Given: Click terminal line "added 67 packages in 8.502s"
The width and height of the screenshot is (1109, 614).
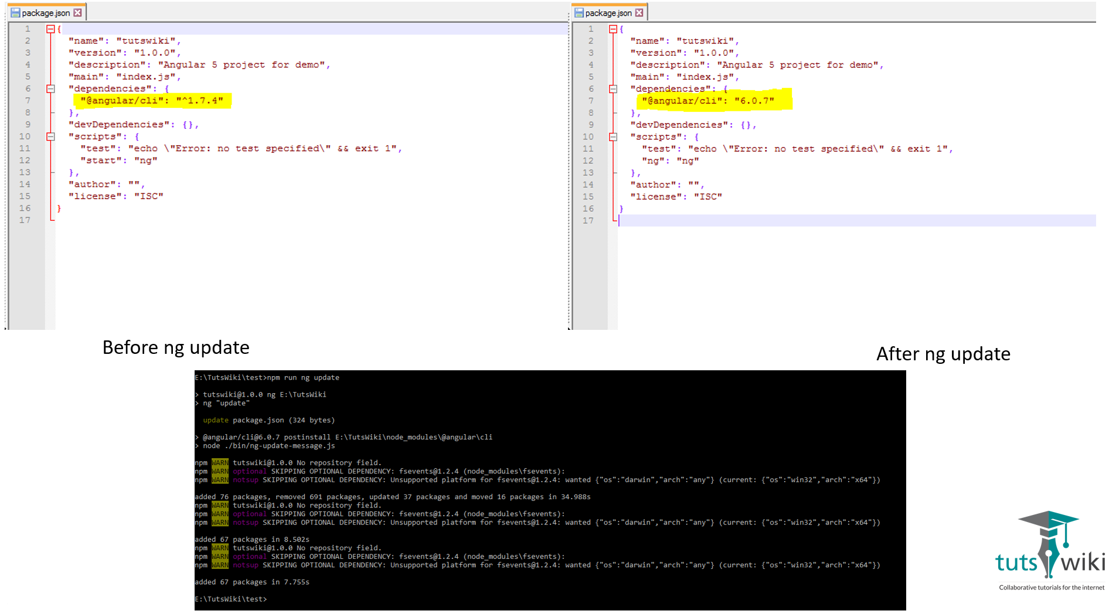Looking at the screenshot, I should pos(252,540).
